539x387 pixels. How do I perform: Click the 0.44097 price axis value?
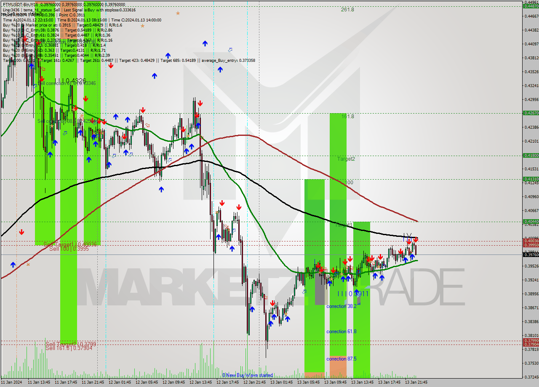531,44
